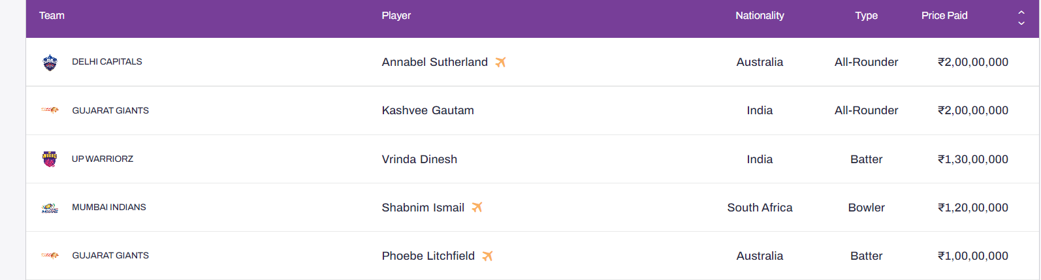Toggle Price Paid sort arrows
The width and height of the screenshot is (1041, 280).
1021,18
